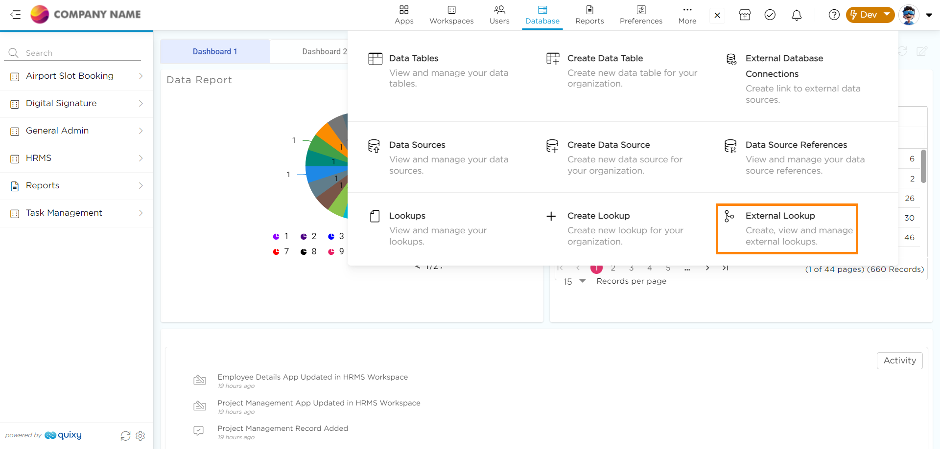This screenshot has height=449, width=940.
Task: Open sidebar settings gear icon
Action: tap(141, 436)
